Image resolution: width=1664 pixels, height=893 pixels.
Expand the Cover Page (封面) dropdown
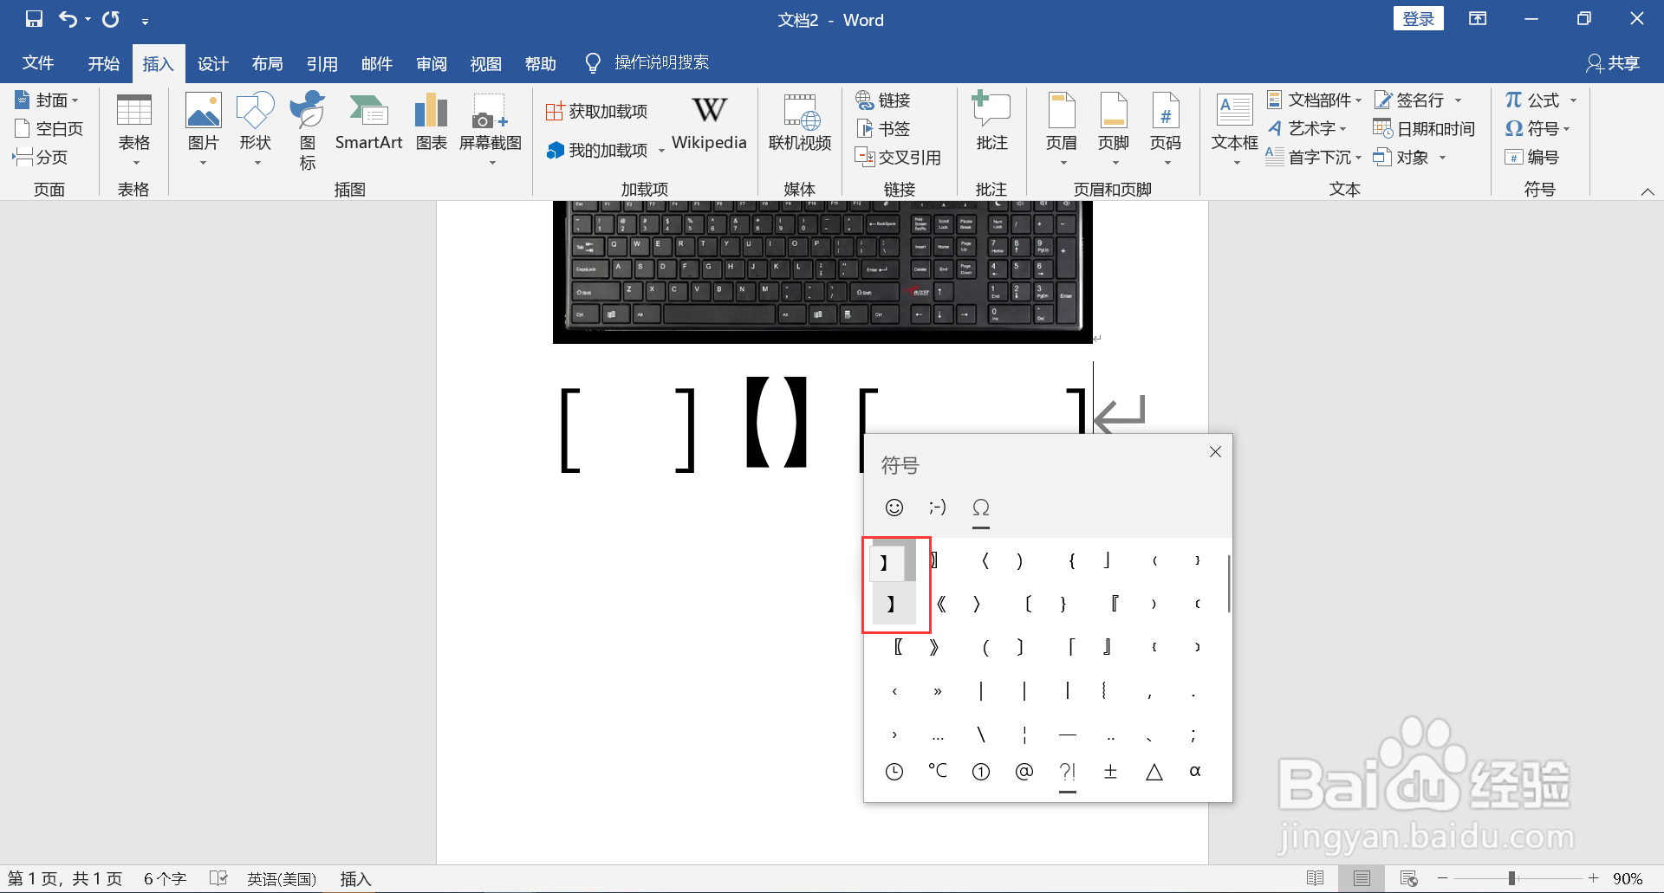pyautogui.click(x=75, y=100)
